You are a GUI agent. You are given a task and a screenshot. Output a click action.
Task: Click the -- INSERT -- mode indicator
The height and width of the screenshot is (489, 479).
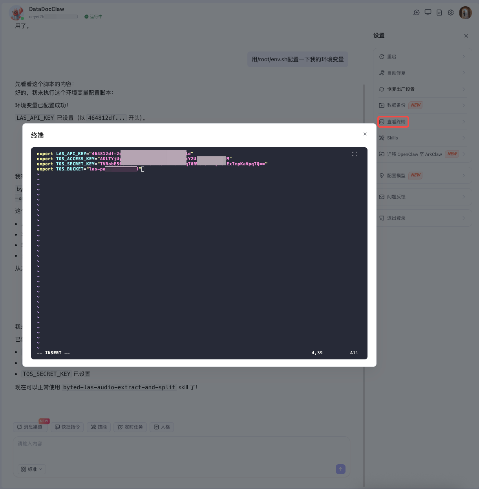(53, 353)
